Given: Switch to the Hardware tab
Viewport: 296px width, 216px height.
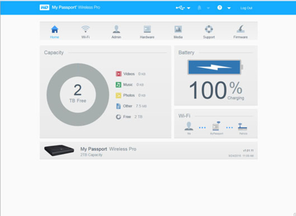Looking at the screenshot, I should (x=147, y=32).
